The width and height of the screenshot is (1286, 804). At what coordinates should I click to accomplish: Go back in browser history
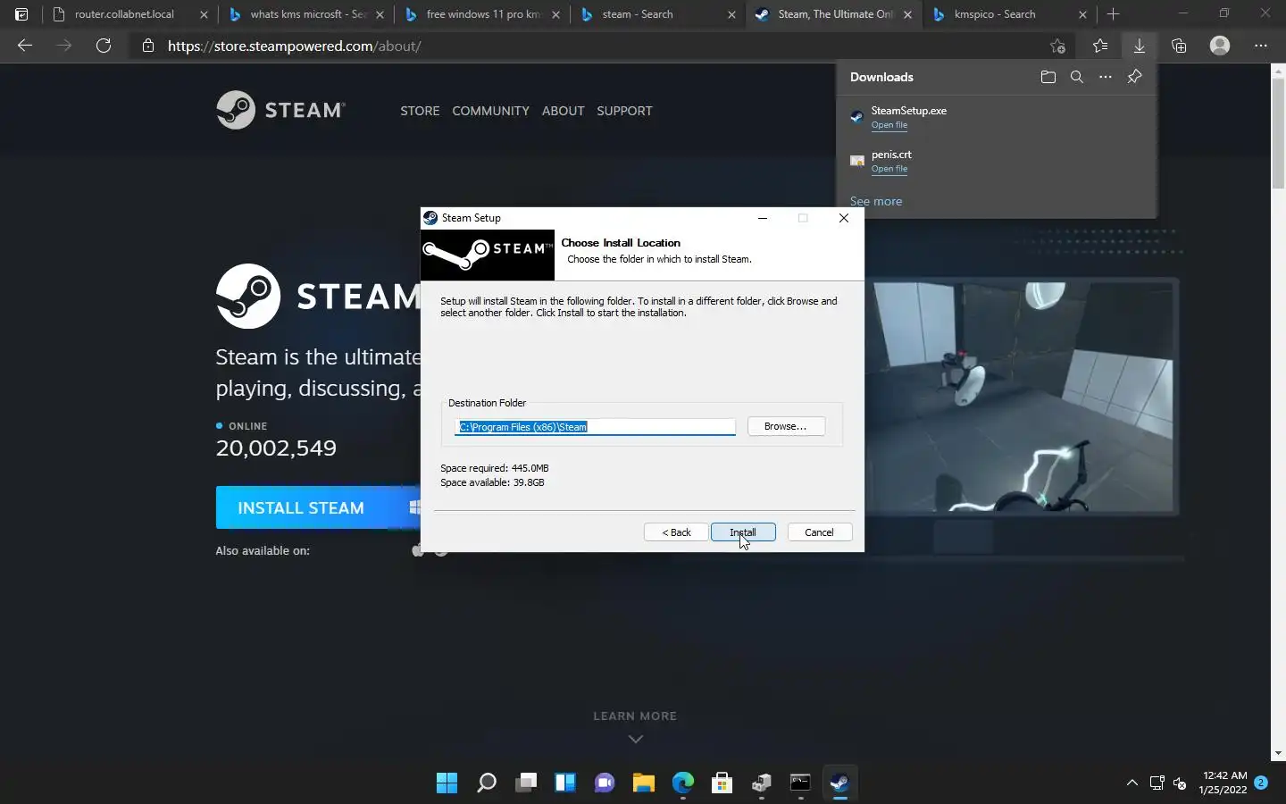25,46
